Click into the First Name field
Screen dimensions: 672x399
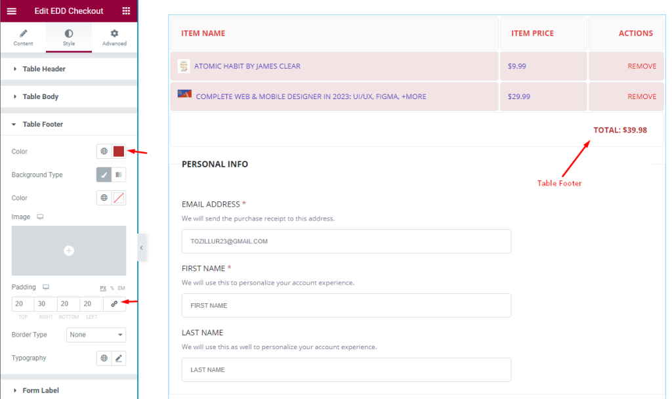[346, 306]
